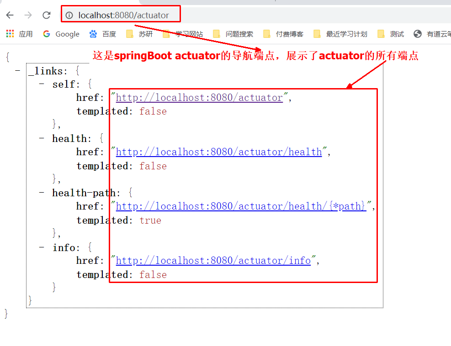Open the actuator/info link

click(213, 261)
